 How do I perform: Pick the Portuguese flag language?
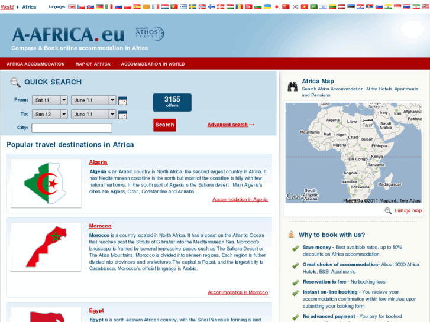pos(174,7)
